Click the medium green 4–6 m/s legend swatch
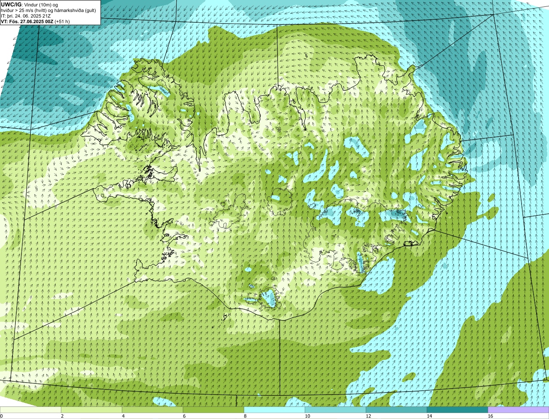The image size is (549, 419). (x=152, y=410)
